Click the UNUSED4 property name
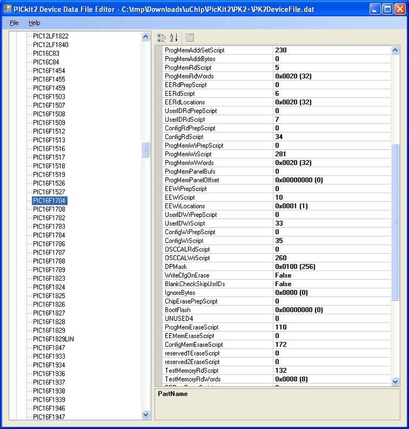This screenshot has width=409, height=429. coord(179,318)
